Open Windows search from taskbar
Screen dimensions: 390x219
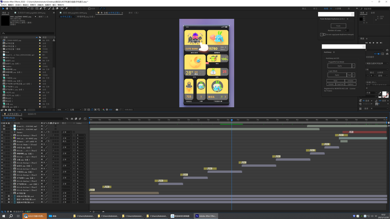click(x=11, y=216)
